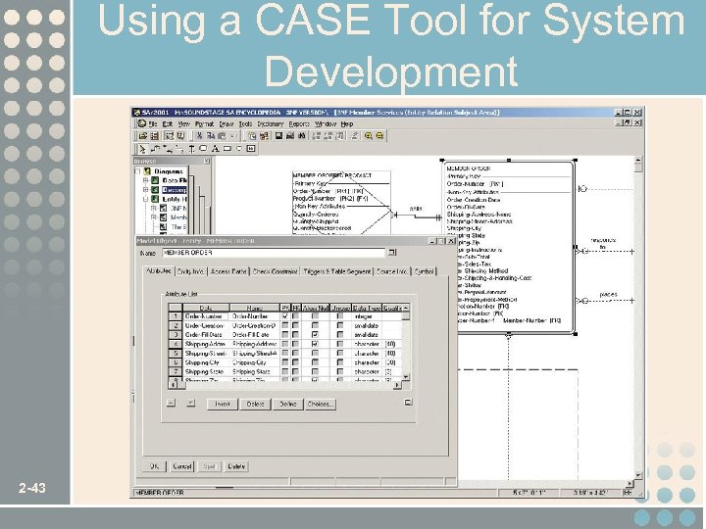This screenshot has width=706, height=529.
Task: Switch to the Check Constraints tab
Action: click(x=275, y=271)
